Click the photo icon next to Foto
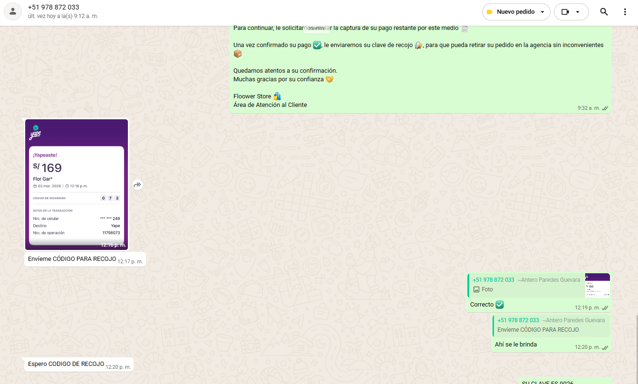The image size is (638, 384). [x=476, y=289]
